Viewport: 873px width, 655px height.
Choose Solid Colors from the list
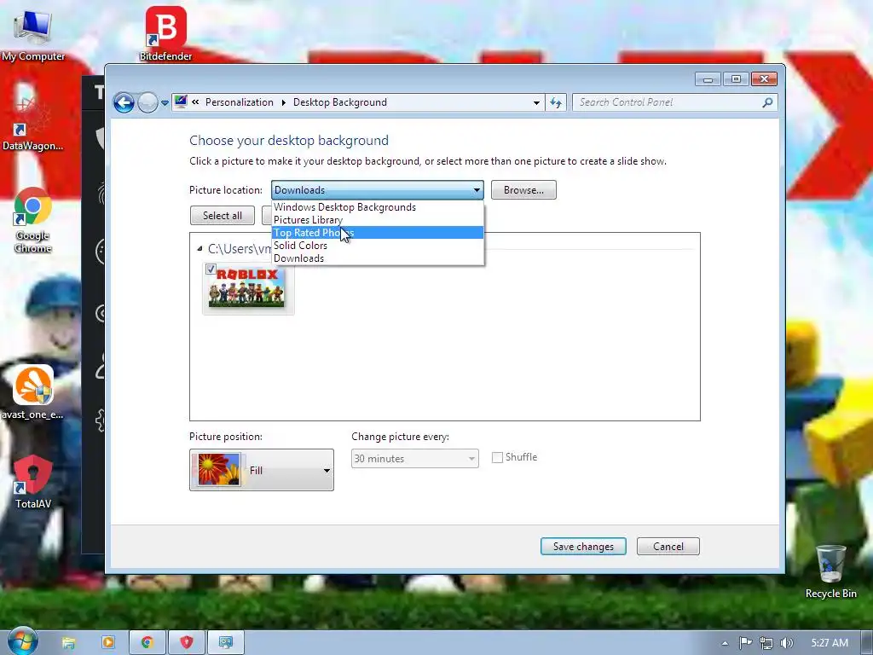(378, 246)
